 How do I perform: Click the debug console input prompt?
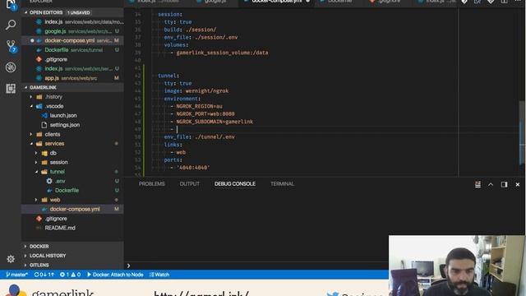(x=256, y=266)
